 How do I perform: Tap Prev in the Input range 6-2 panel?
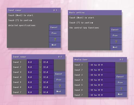60,80
